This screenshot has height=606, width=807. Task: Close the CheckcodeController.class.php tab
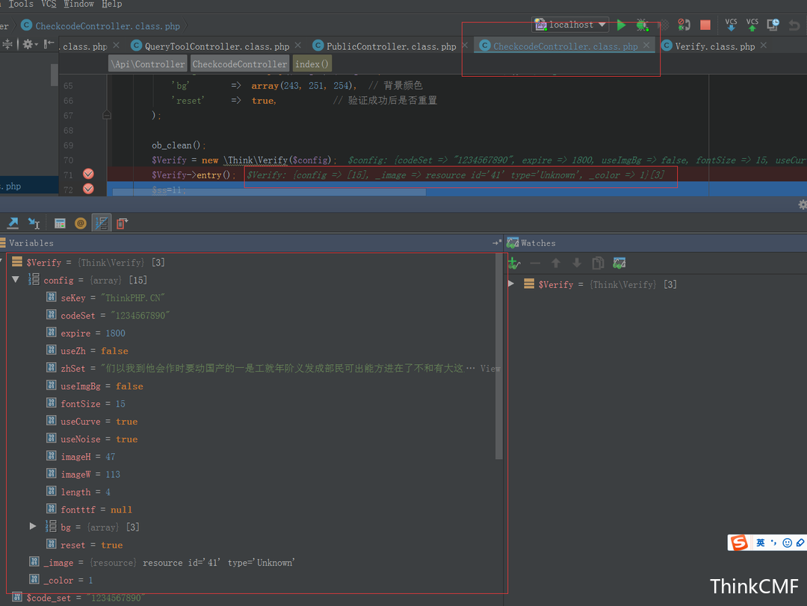[x=646, y=46]
